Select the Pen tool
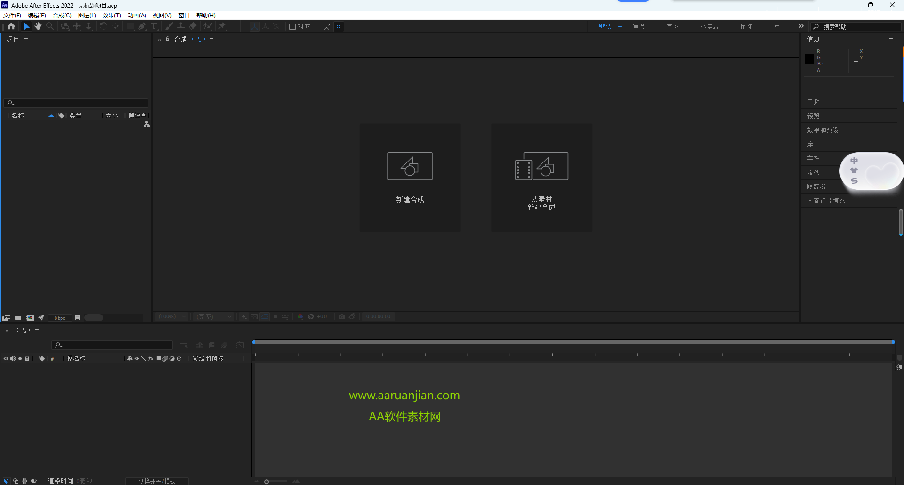Screen dimensions: 904x485 (142, 26)
